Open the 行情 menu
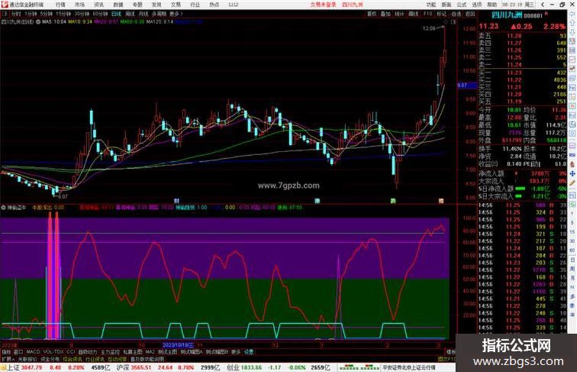 pos(60,5)
